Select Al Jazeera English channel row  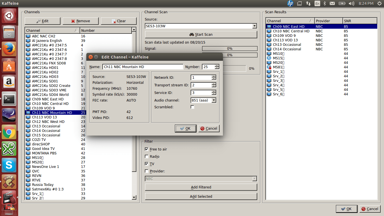pyautogui.click(x=78, y=41)
